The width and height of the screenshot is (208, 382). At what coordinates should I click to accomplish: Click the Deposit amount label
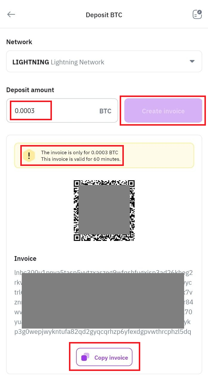[30, 90]
